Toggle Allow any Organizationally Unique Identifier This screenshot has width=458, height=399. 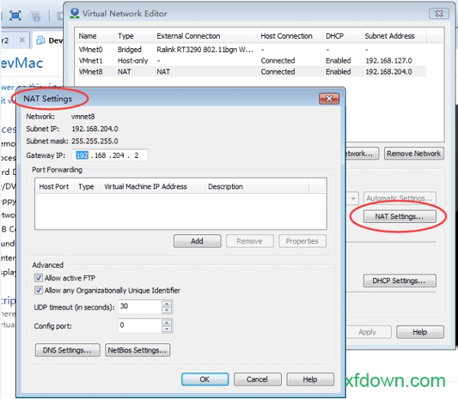click(x=38, y=290)
